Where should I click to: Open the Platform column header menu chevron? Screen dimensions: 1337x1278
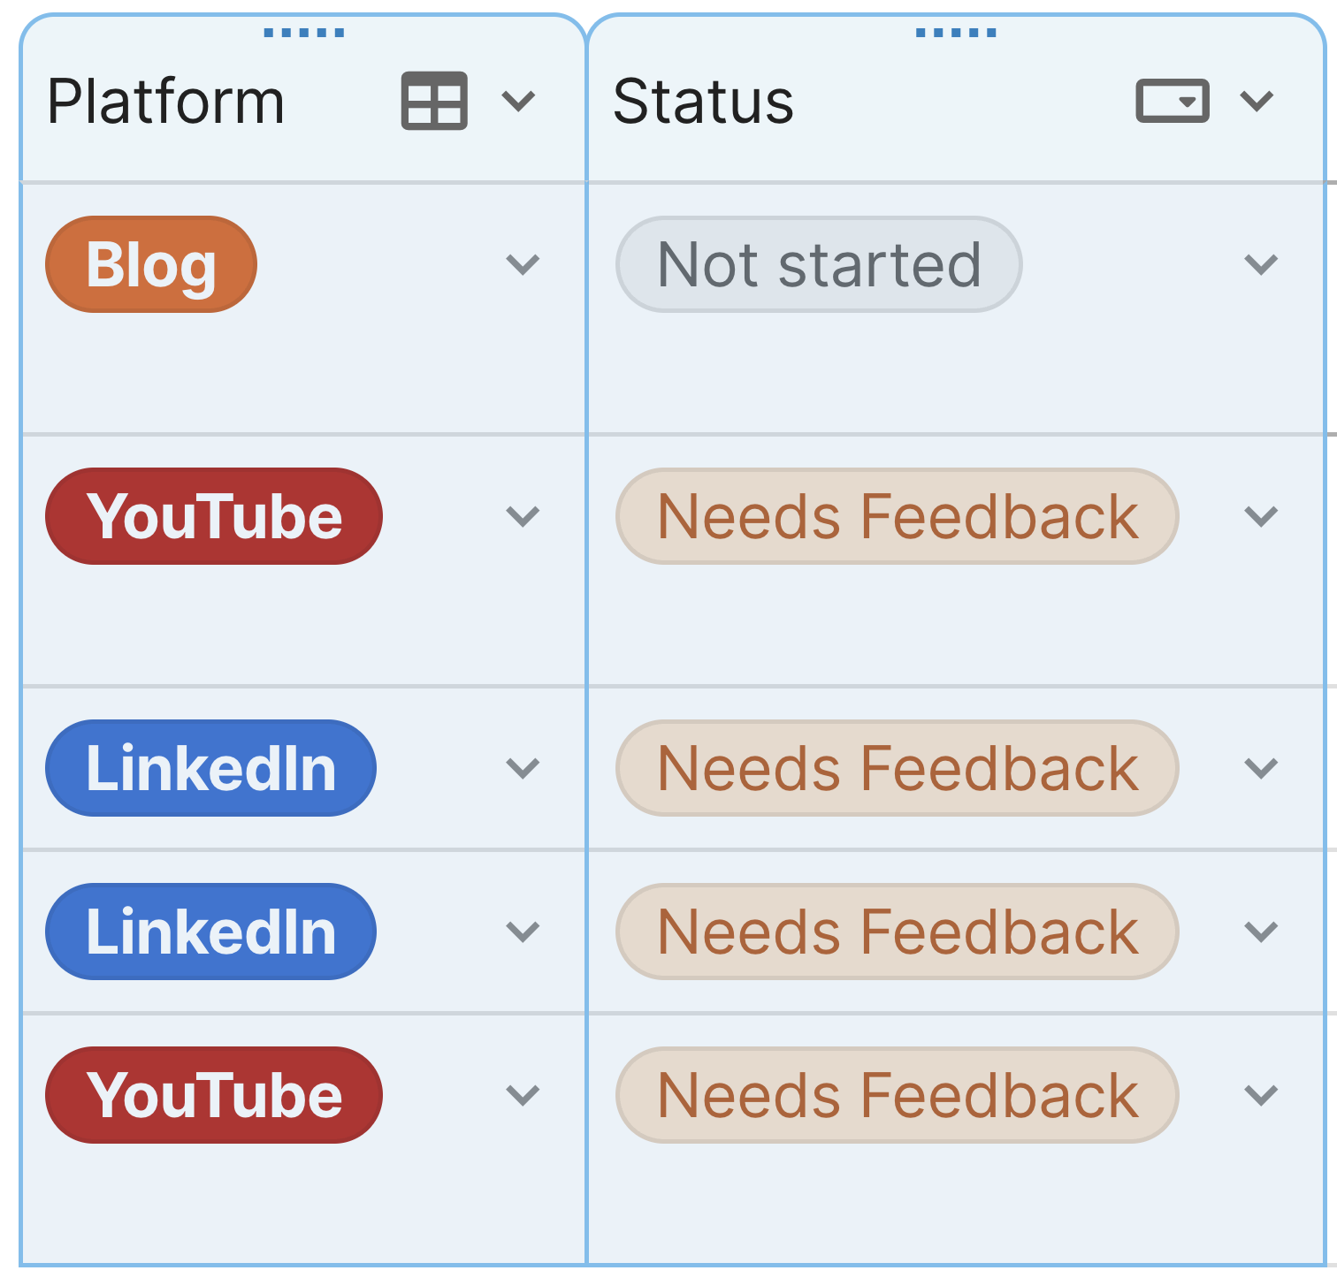pos(518,101)
